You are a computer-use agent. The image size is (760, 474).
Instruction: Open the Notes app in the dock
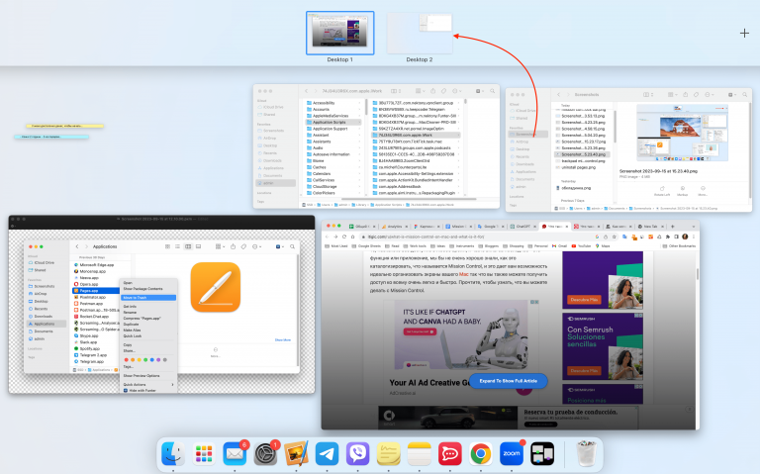[419, 453]
